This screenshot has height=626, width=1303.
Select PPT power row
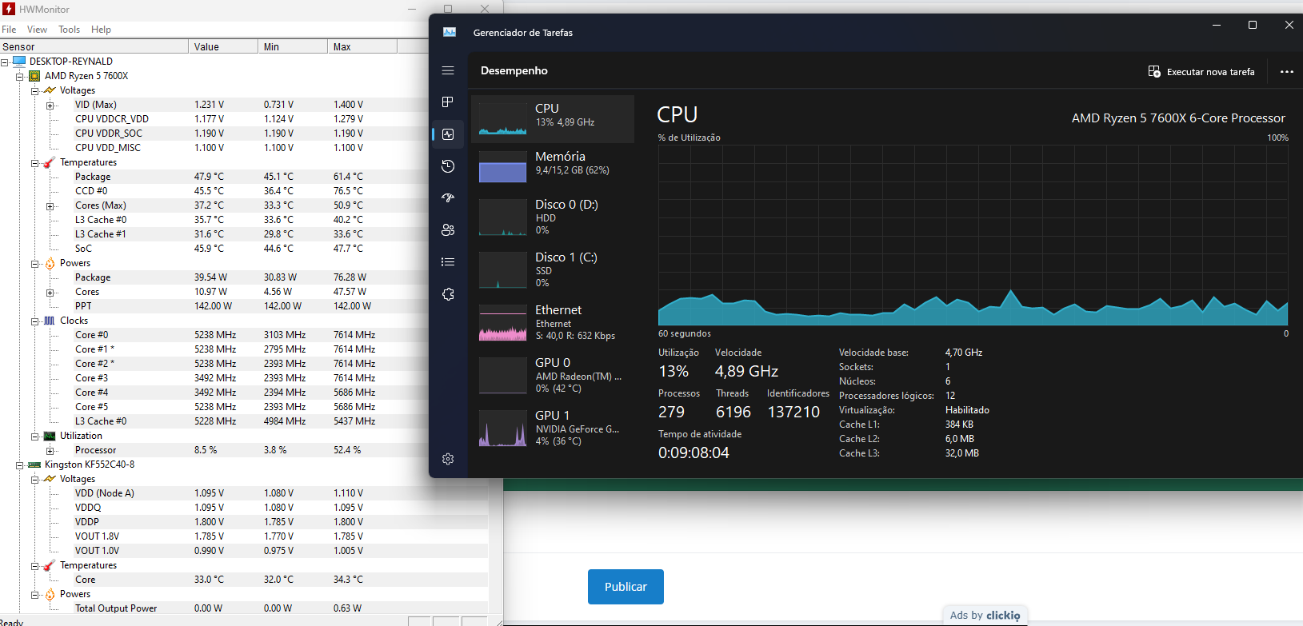pyautogui.click(x=244, y=306)
